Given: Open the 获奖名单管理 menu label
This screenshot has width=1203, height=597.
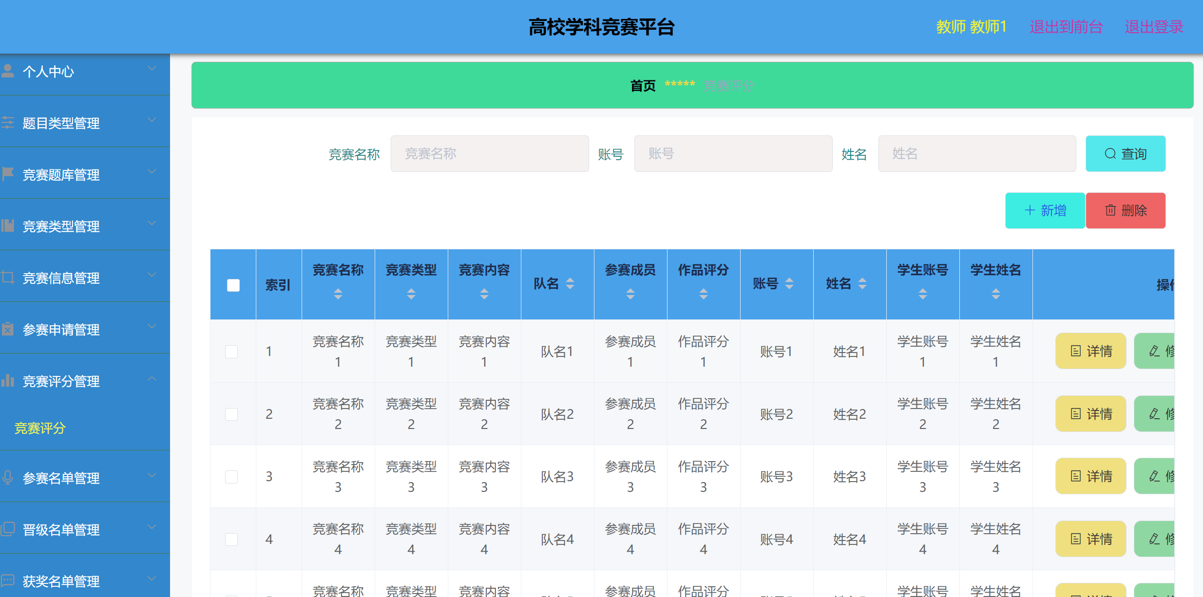Looking at the screenshot, I should (x=61, y=581).
